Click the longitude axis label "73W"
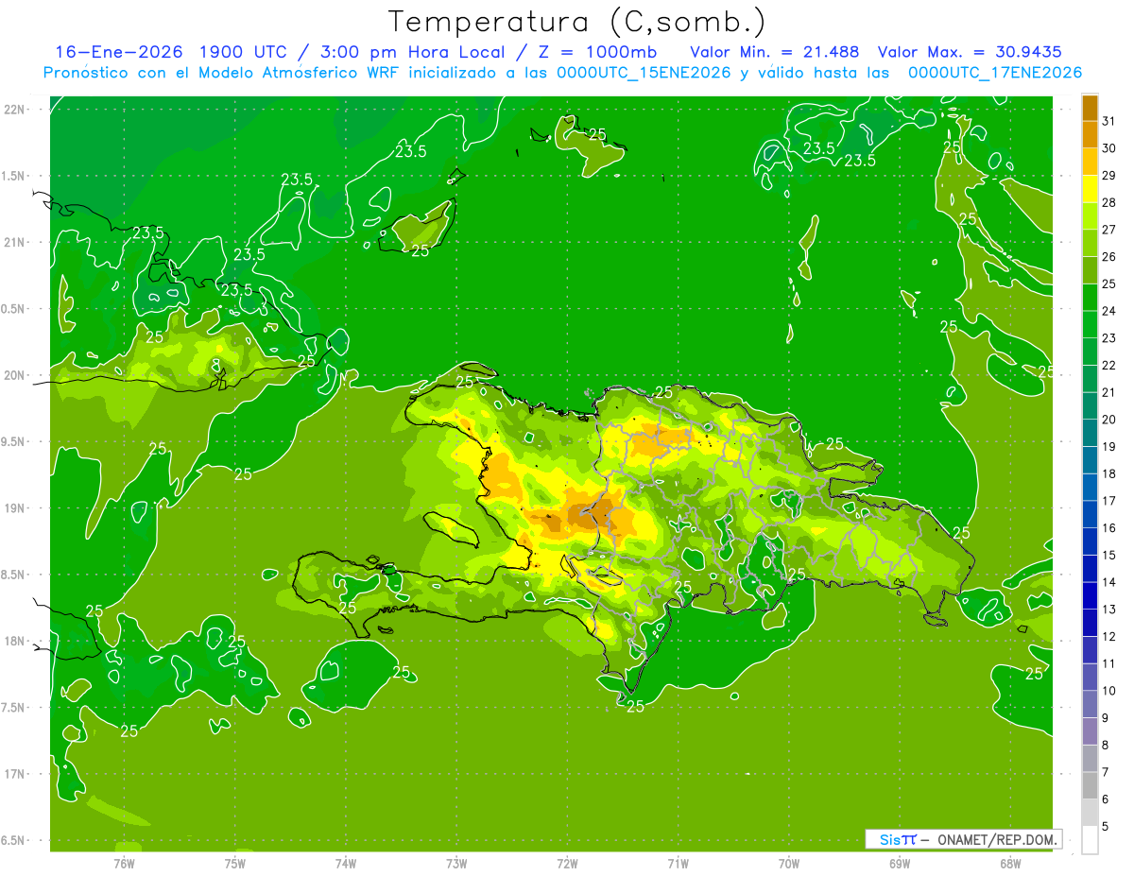1134x876 pixels. pyautogui.click(x=456, y=863)
